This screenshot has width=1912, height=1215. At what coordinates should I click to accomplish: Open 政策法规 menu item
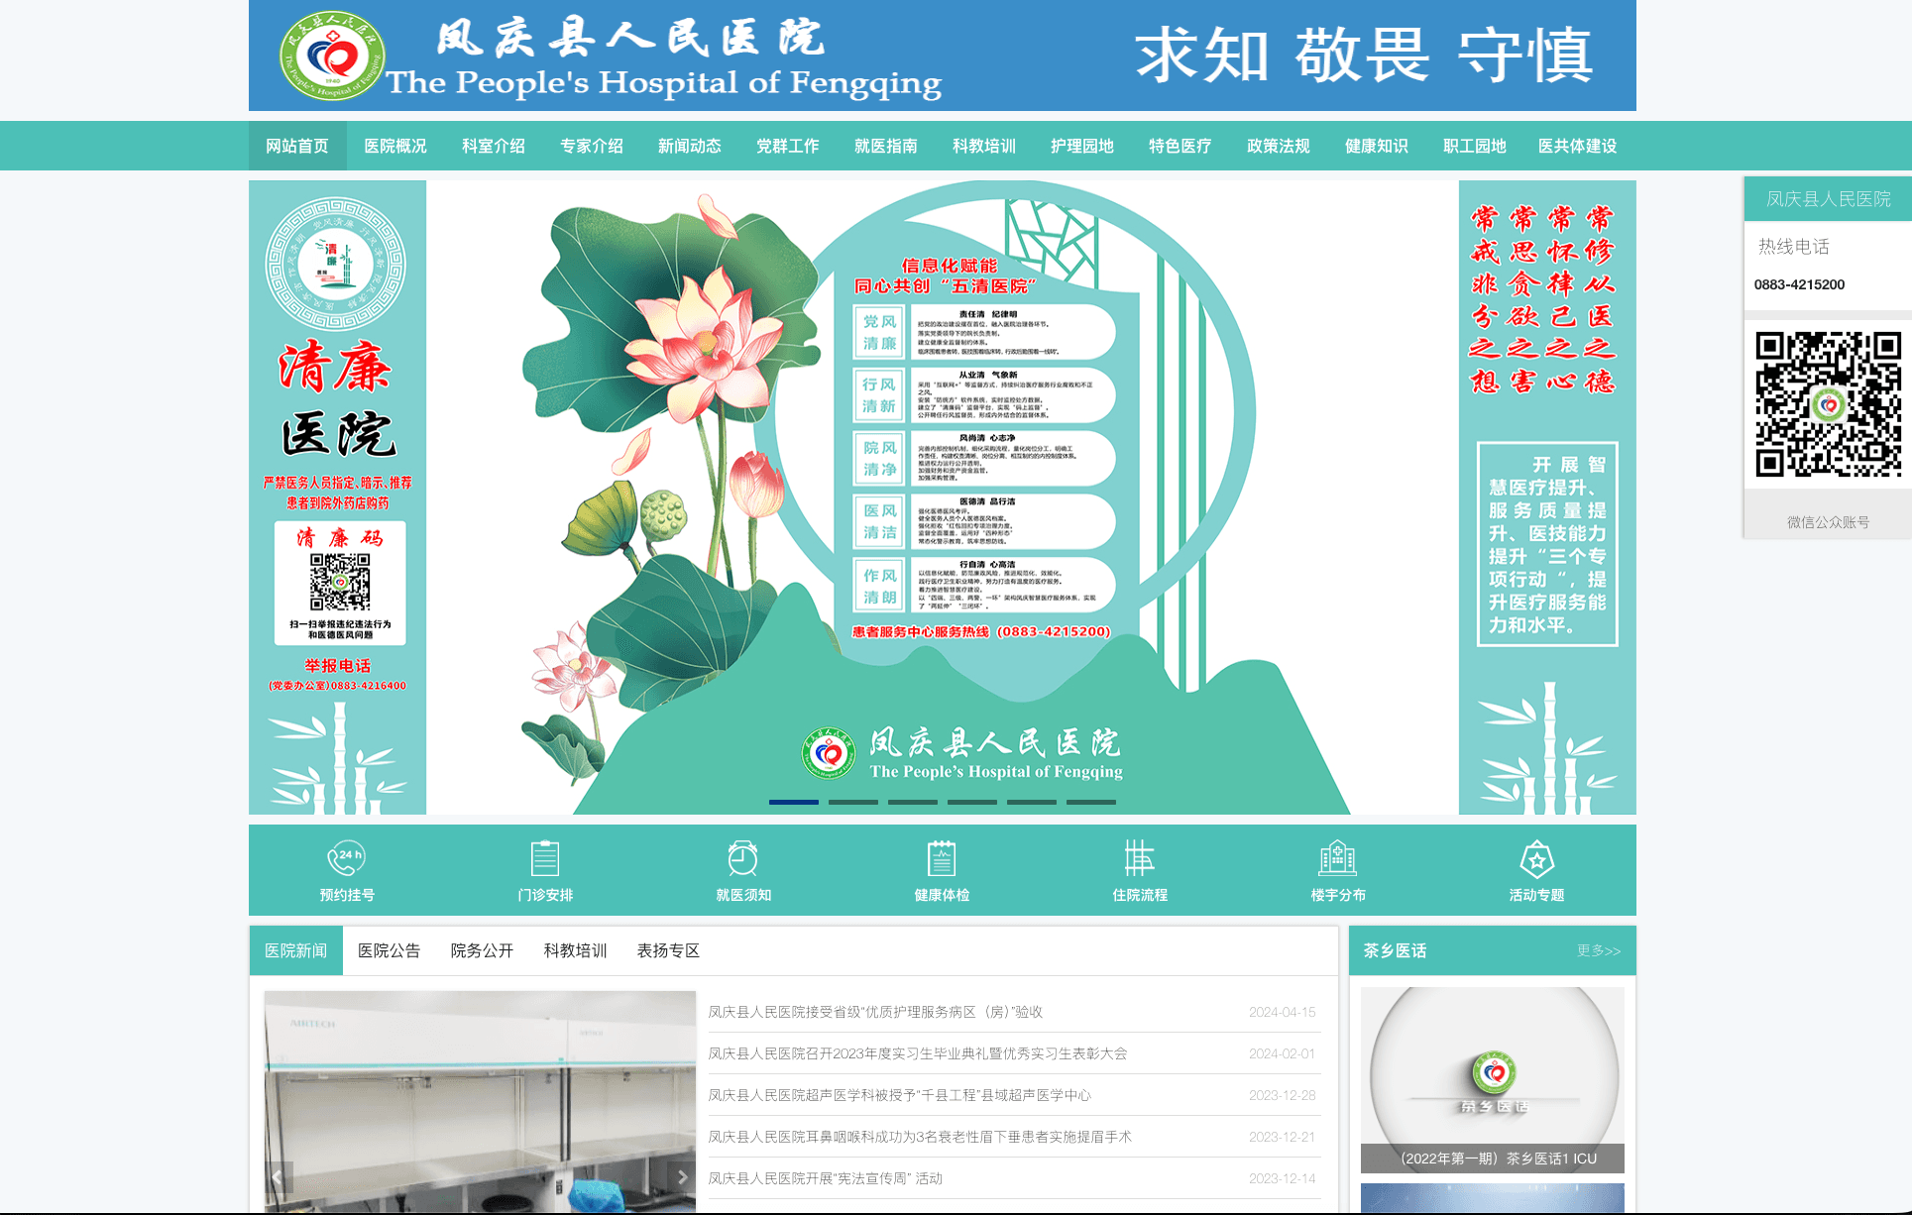pos(1279,146)
